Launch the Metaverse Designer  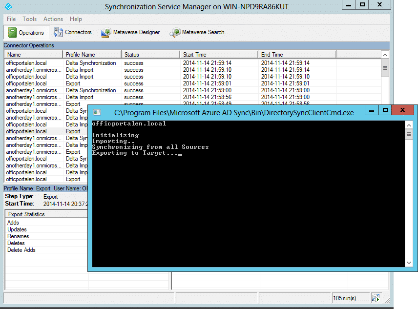pos(130,33)
